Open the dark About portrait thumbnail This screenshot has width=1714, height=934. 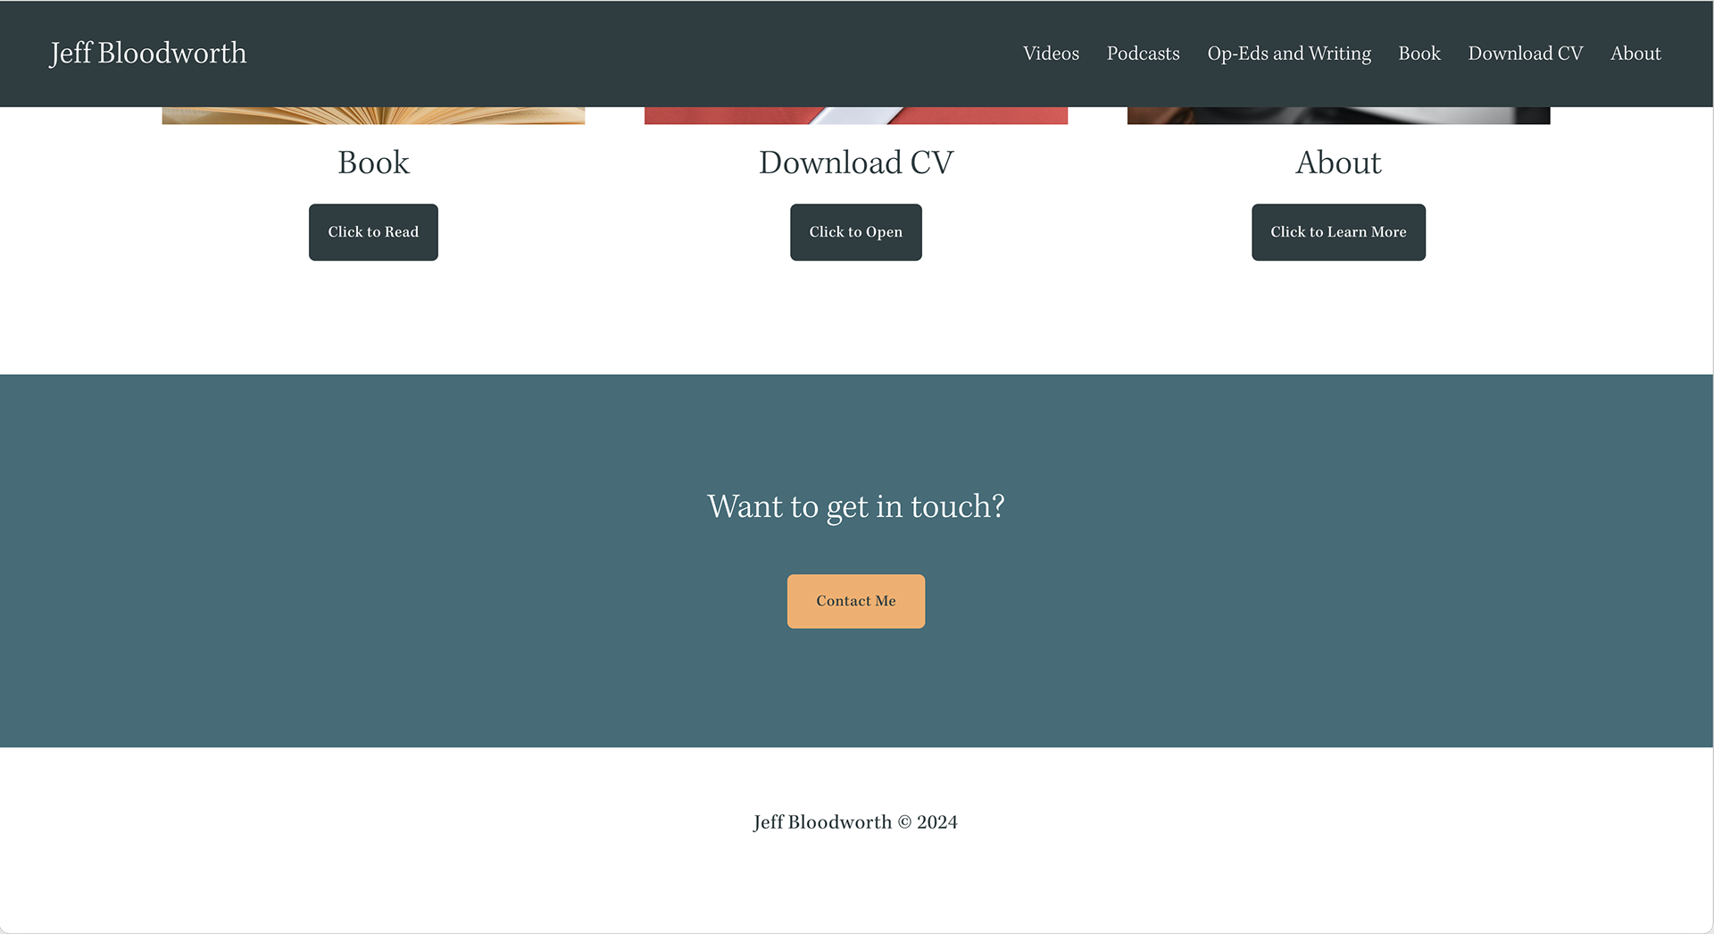(1338, 115)
